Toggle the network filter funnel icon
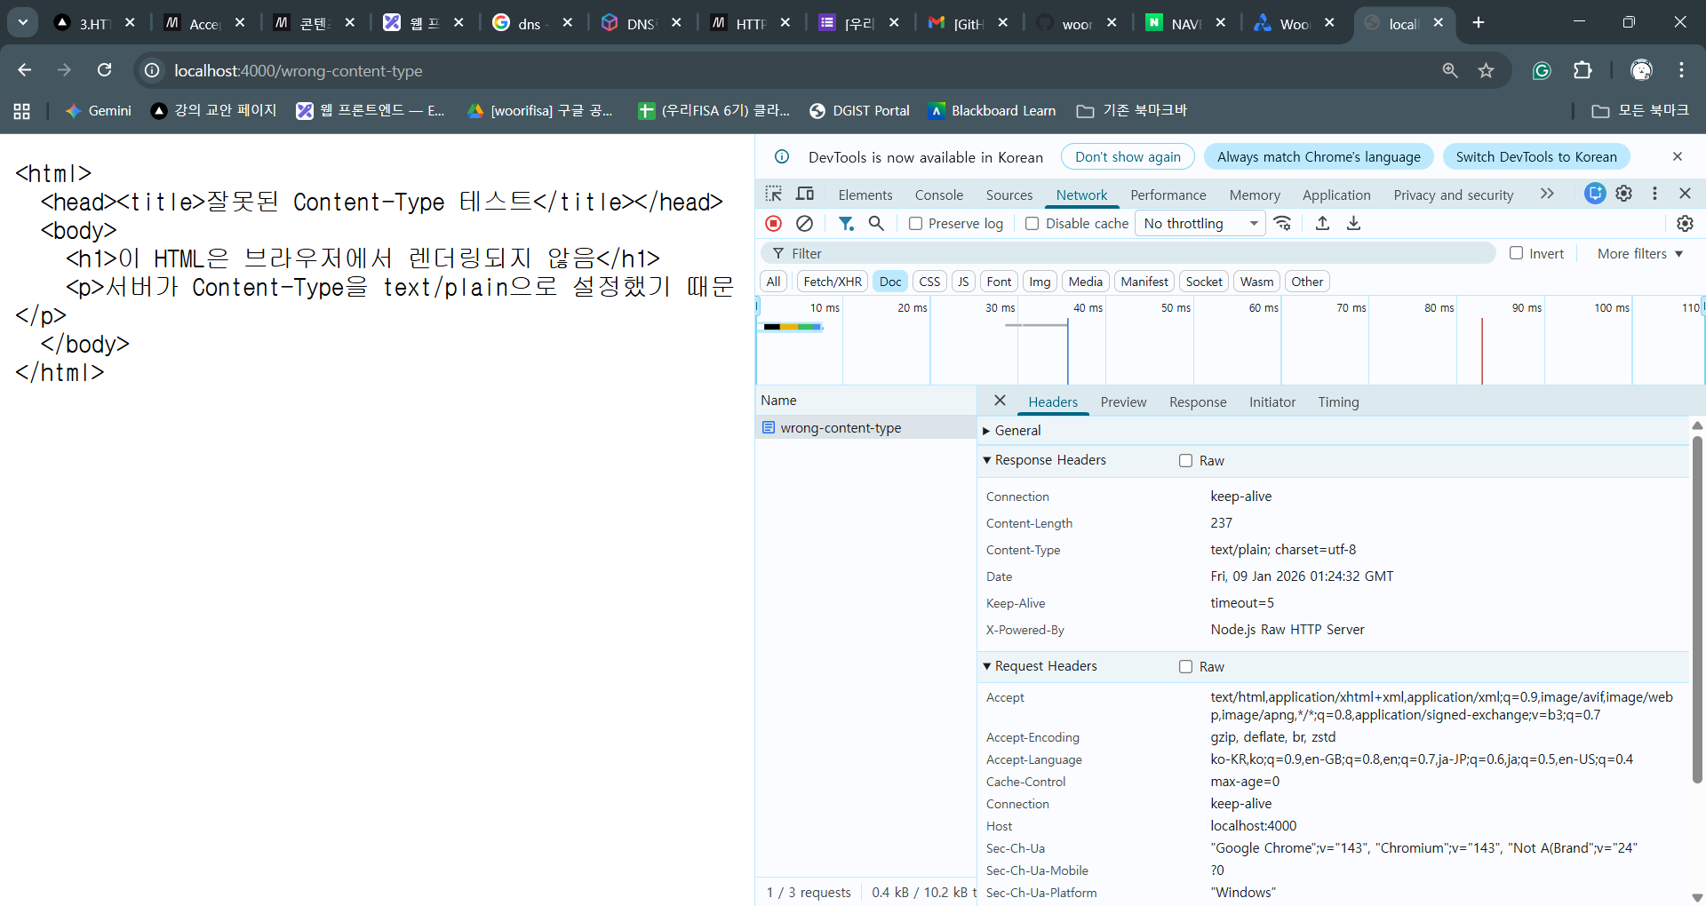1706x906 pixels. (x=846, y=223)
